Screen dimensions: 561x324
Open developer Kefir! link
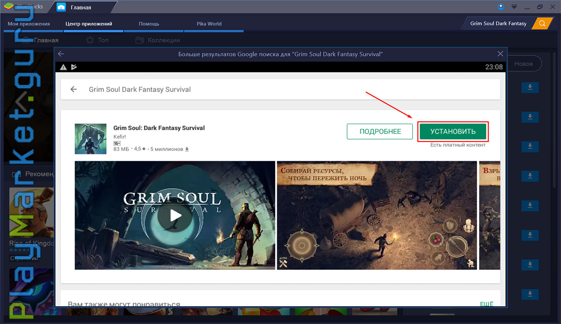pyautogui.click(x=120, y=137)
